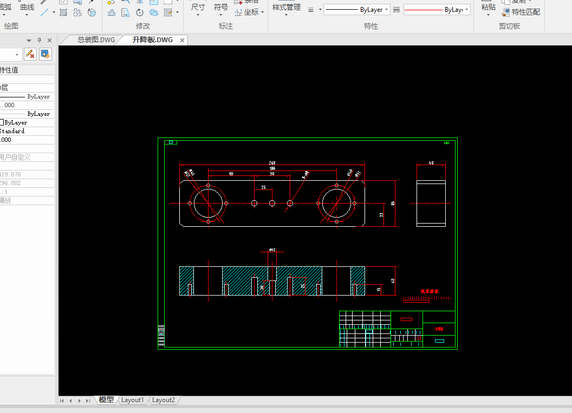Image resolution: width=572 pixels, height=413 pixels.
Task: Click the quick select icon
Action: point(45,54)
